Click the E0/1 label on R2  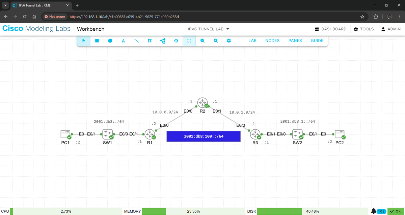[x=217, y=111]
